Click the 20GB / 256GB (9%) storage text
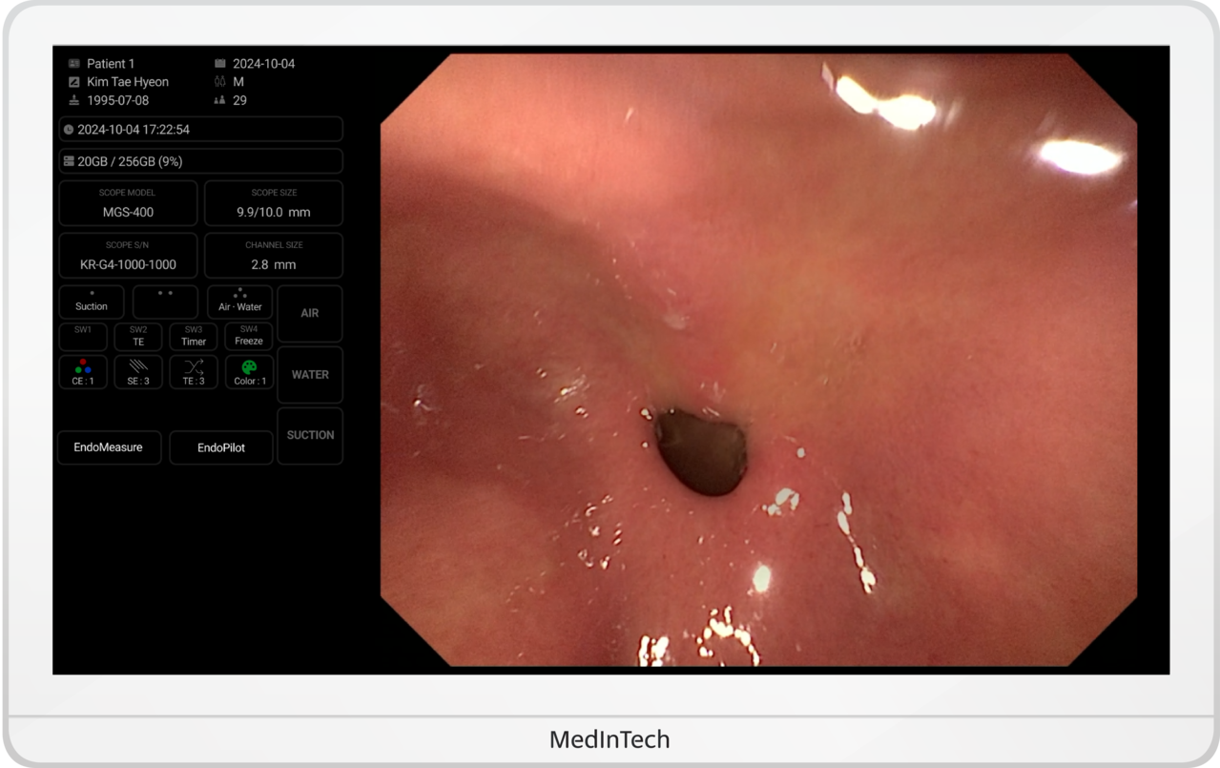 [x=130, y=161]
